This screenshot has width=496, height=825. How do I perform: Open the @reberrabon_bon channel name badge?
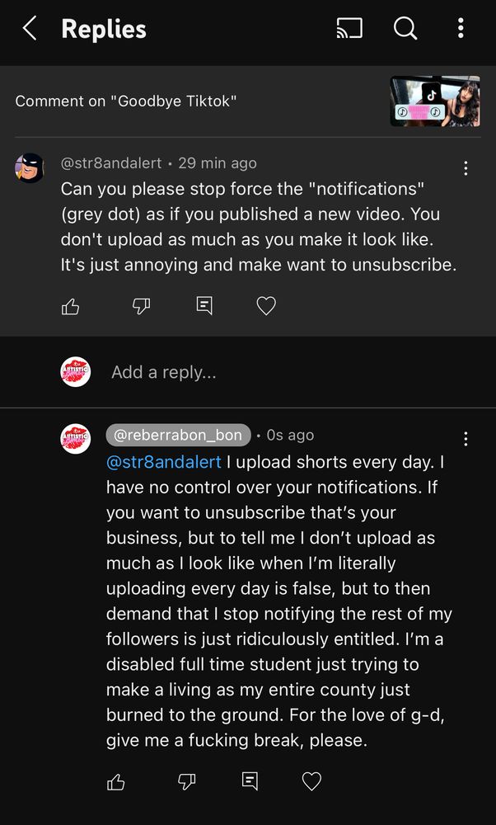click(x=178, y=435)
